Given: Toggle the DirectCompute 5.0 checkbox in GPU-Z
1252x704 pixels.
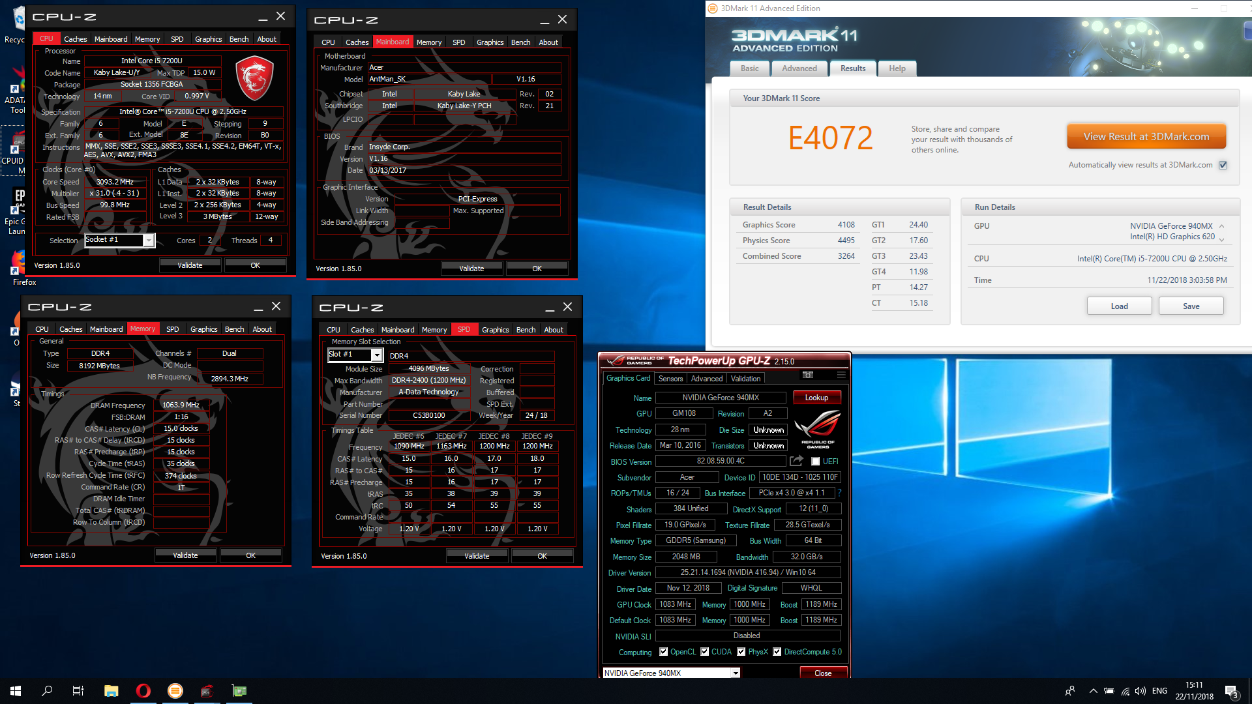Looking at the screenshot, I should coord(777,651).
